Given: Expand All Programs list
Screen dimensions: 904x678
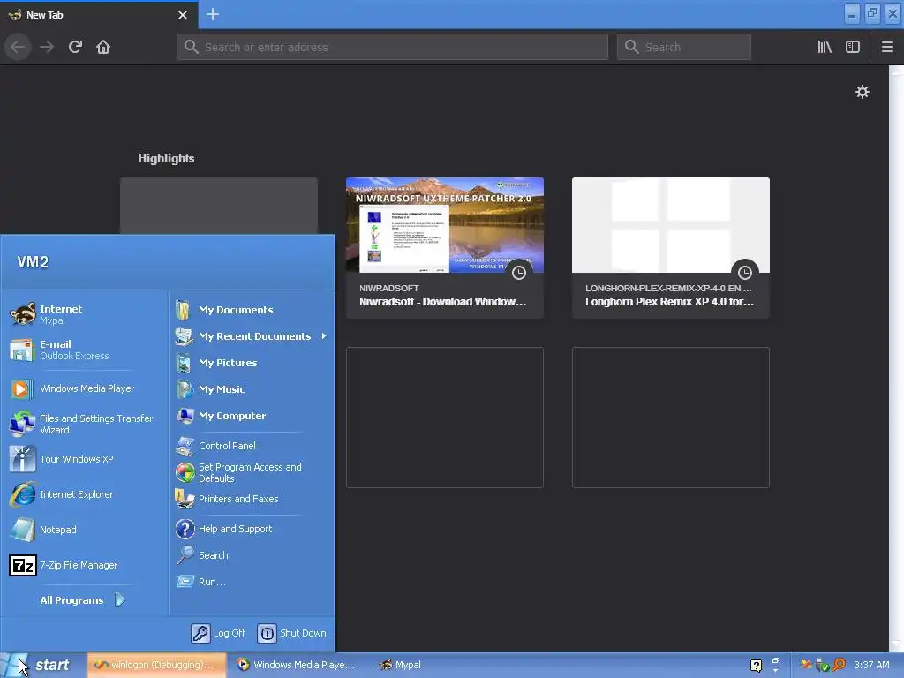Looking at the screenshot, I should [83, 600].
